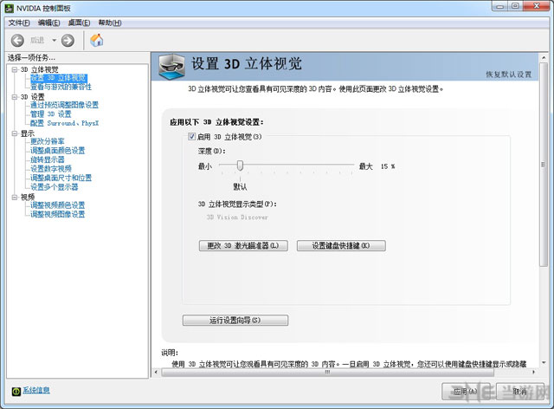Collapse the 3D 立体视觉 tree node
The width and height of the screenshot is (554, 409).
pos(15,69)
